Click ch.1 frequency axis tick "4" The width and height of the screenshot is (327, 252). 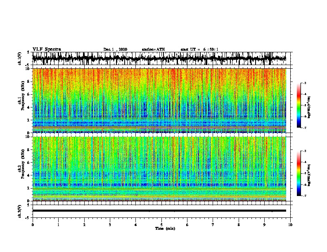point(28,107)
